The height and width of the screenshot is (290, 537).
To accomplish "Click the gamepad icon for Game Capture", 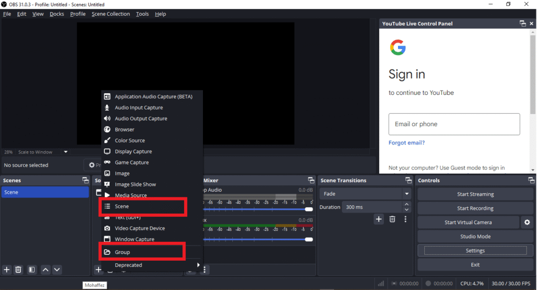I will click(x=107, y=162).
